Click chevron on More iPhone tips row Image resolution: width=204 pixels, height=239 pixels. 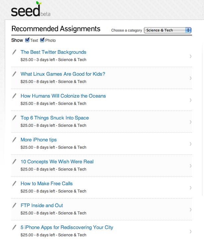tap(190, 144)
